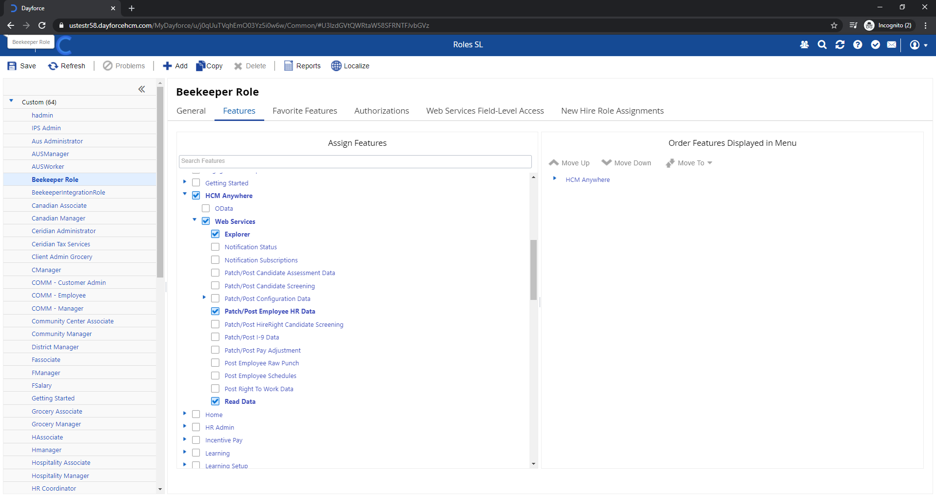This screenshot has height=497, width=936.
Task: Click the browser address bar URL
Action: [249, 25]
